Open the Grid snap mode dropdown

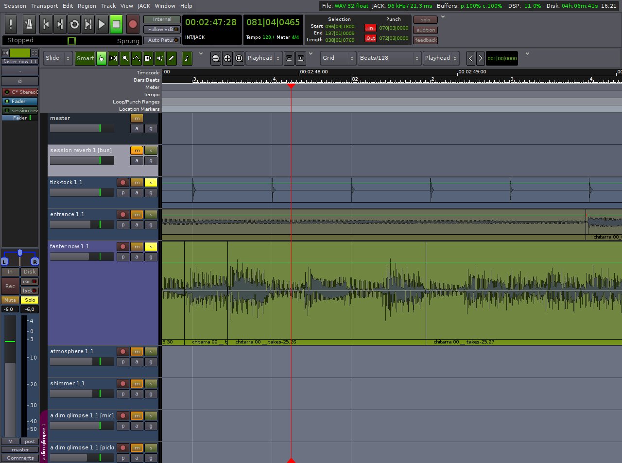click(x=338, y=58)
